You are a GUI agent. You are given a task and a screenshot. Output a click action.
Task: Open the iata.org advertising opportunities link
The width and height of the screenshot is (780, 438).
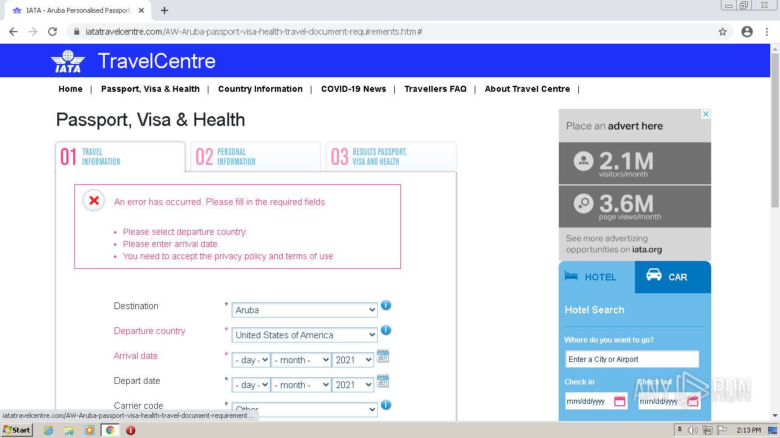(647, 249)
